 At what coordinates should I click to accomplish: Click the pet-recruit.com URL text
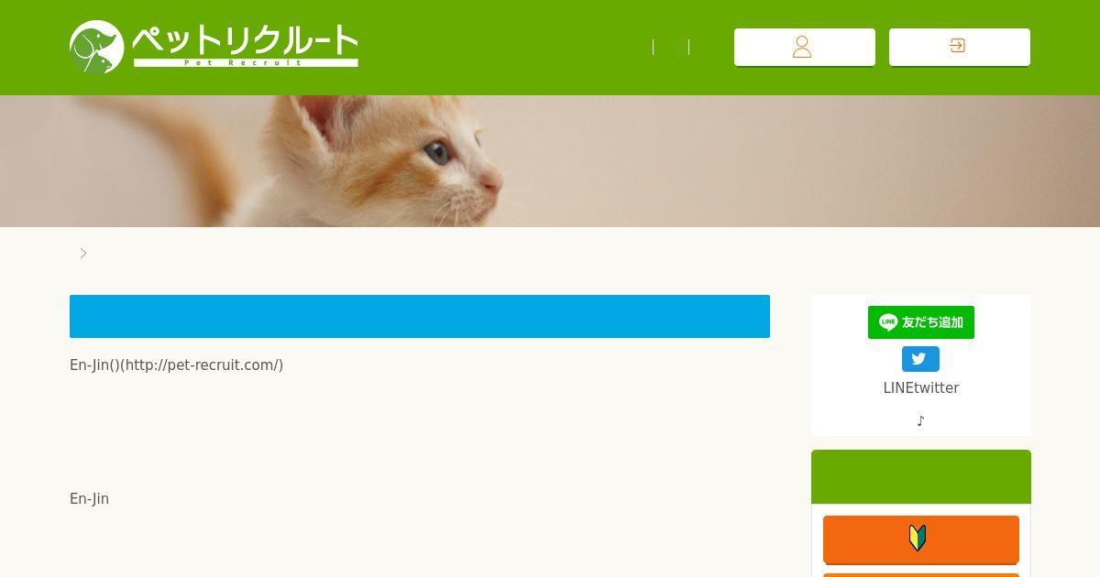(203, 365)
